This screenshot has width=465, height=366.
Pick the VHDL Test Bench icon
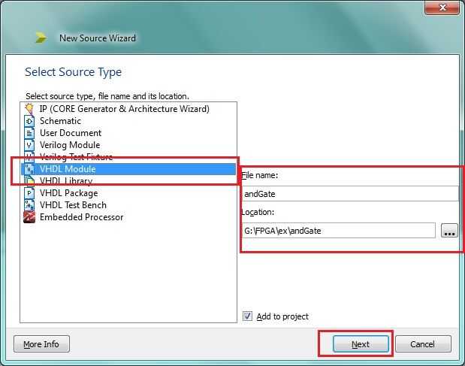coord(29,205)
